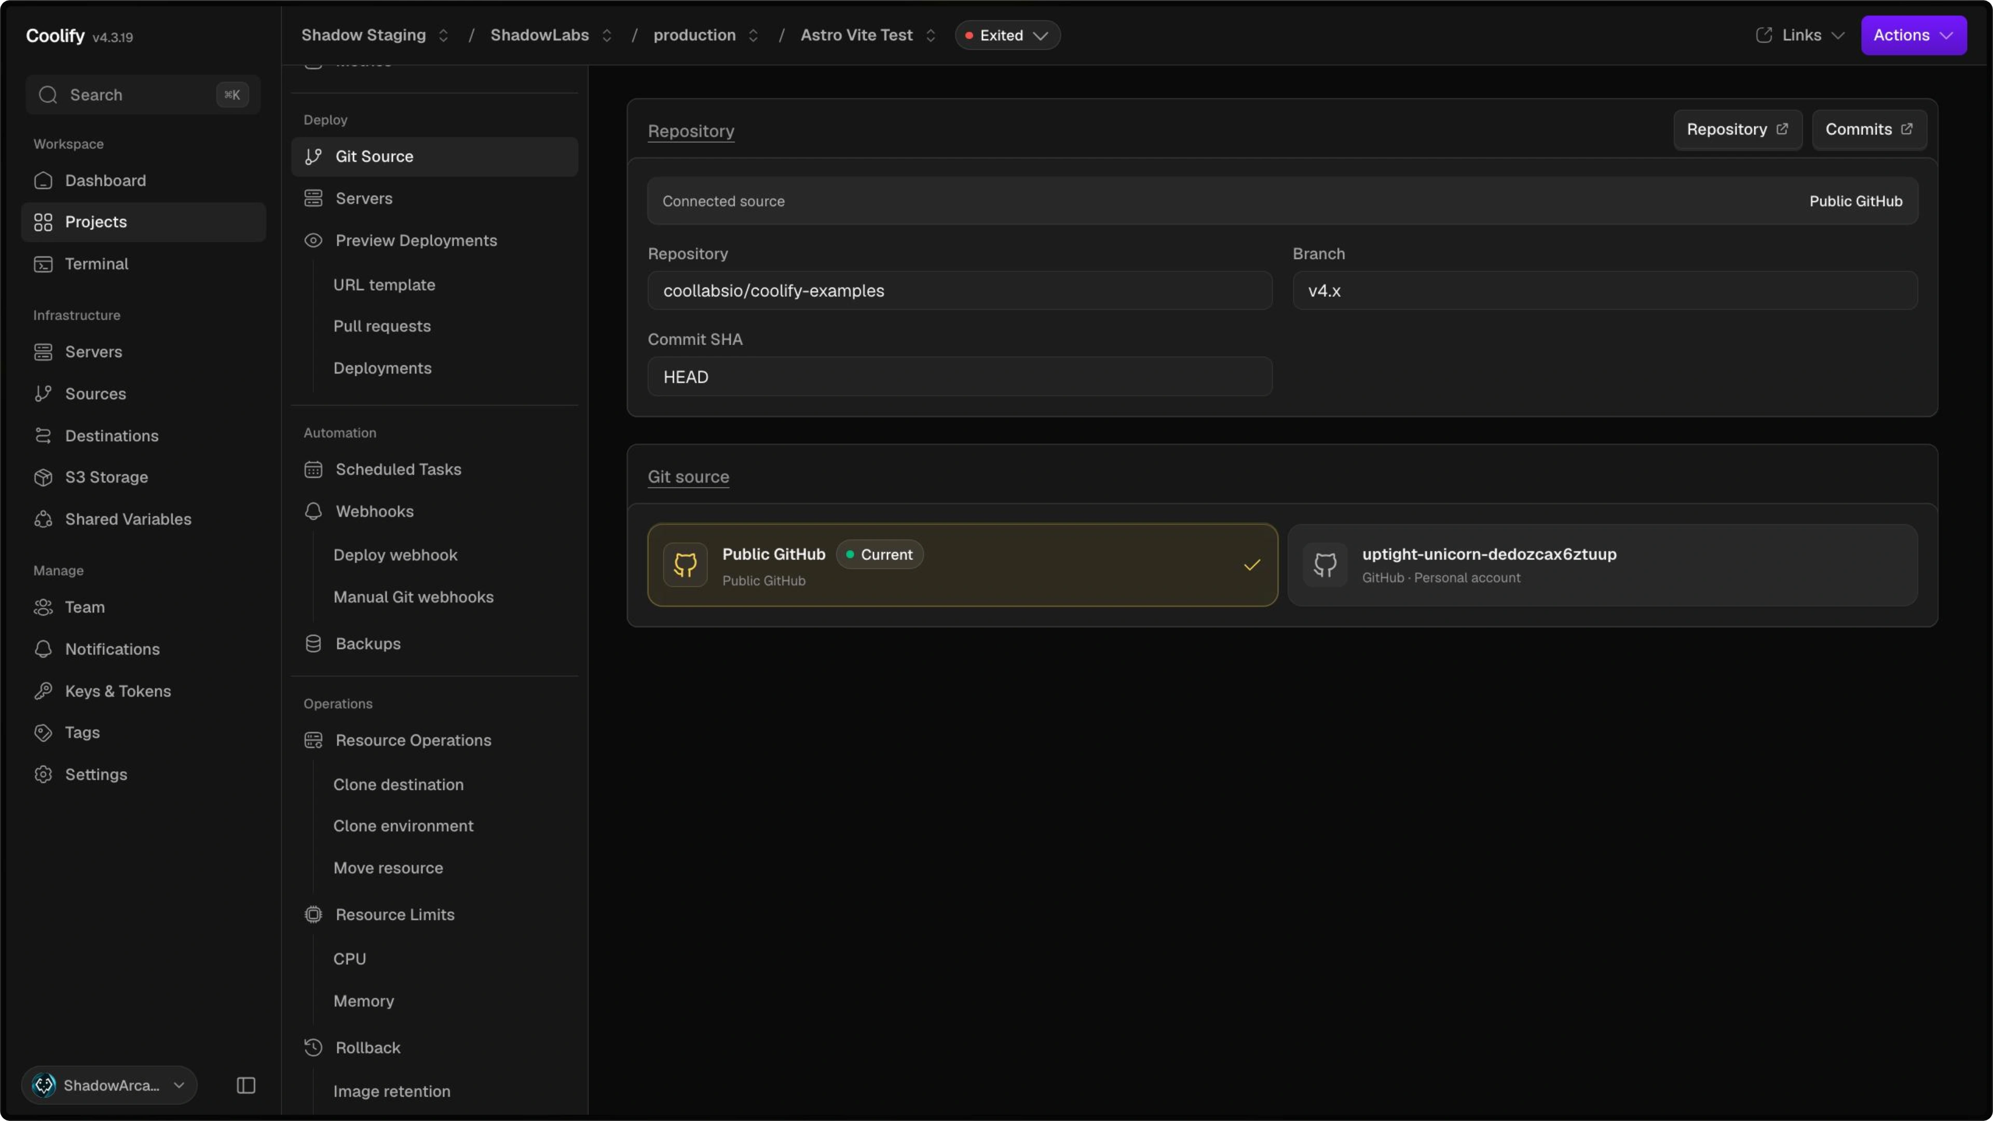1993x1121 pixels.
Task: Click the S3 Storage cube icon
Action: coord(43,477)
